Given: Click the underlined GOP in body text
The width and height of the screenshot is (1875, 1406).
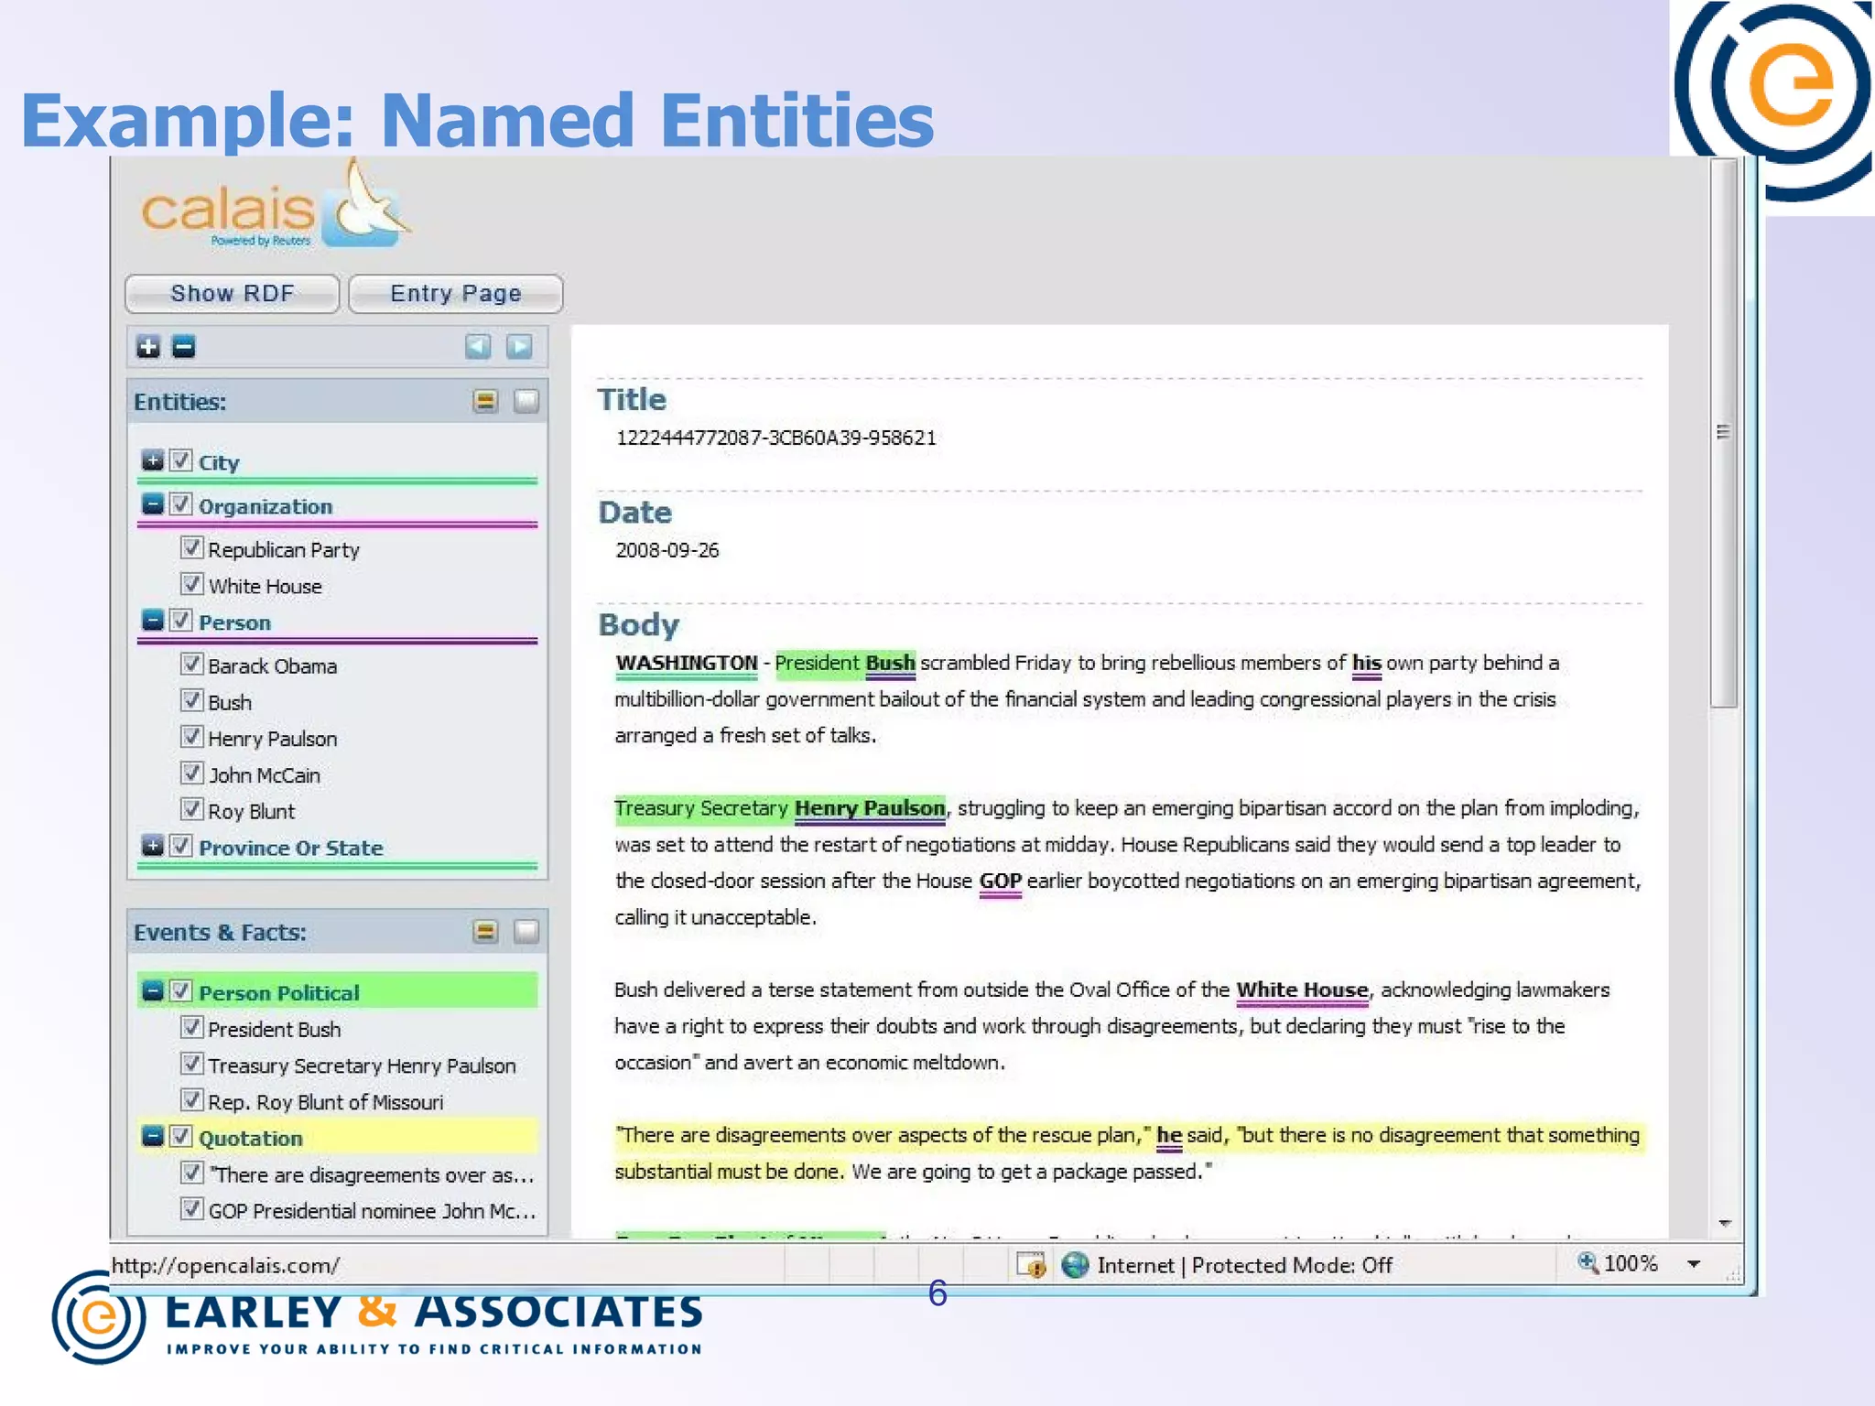Looking at the screenshot, I should [1000, 881].
